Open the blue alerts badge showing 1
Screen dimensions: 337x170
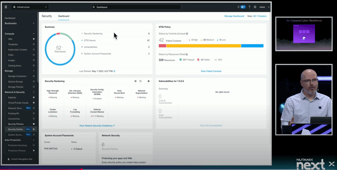(243, 7)
